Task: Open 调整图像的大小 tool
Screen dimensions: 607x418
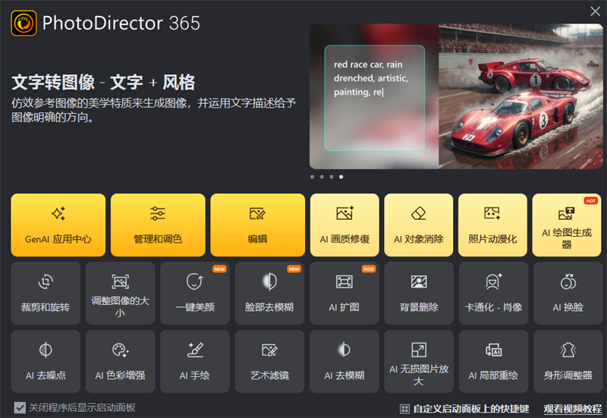Action: (121, 293)
